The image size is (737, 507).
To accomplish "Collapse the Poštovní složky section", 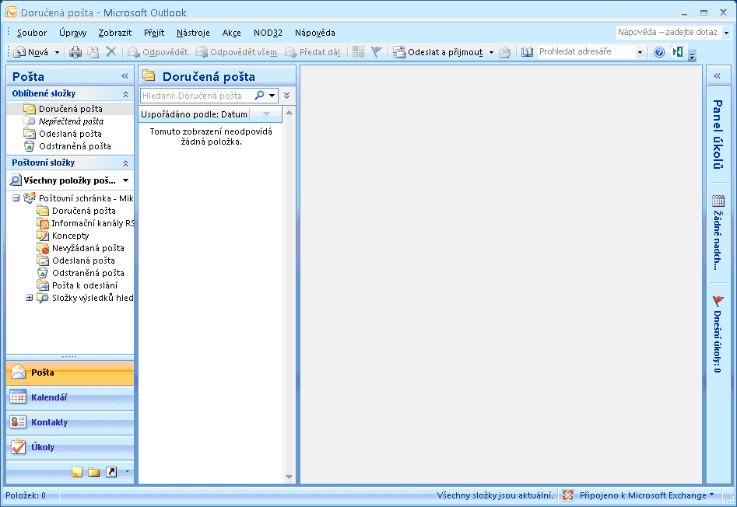I will coord(125,163).
